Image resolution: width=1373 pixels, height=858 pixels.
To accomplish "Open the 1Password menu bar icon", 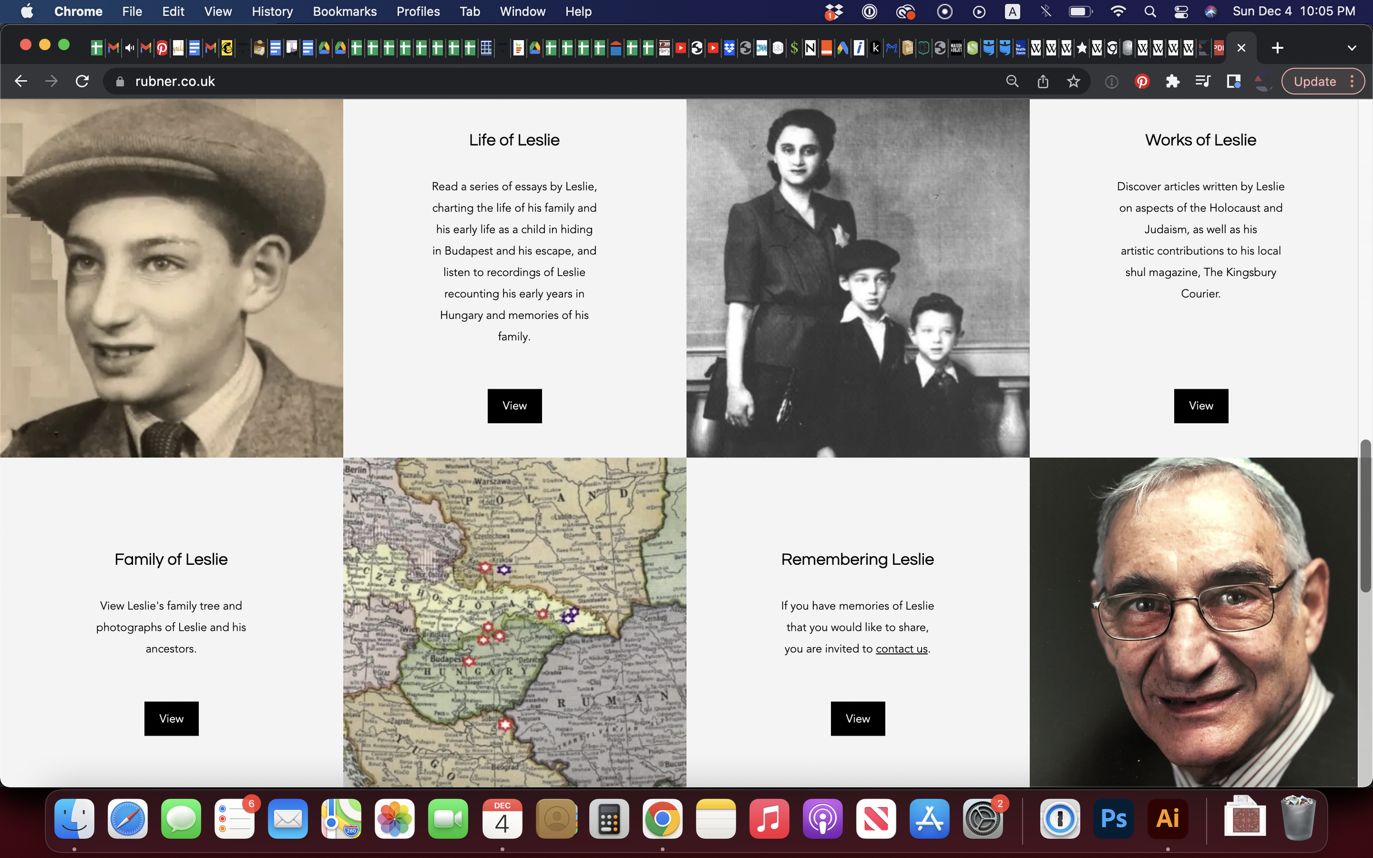I will click(869, 12).
